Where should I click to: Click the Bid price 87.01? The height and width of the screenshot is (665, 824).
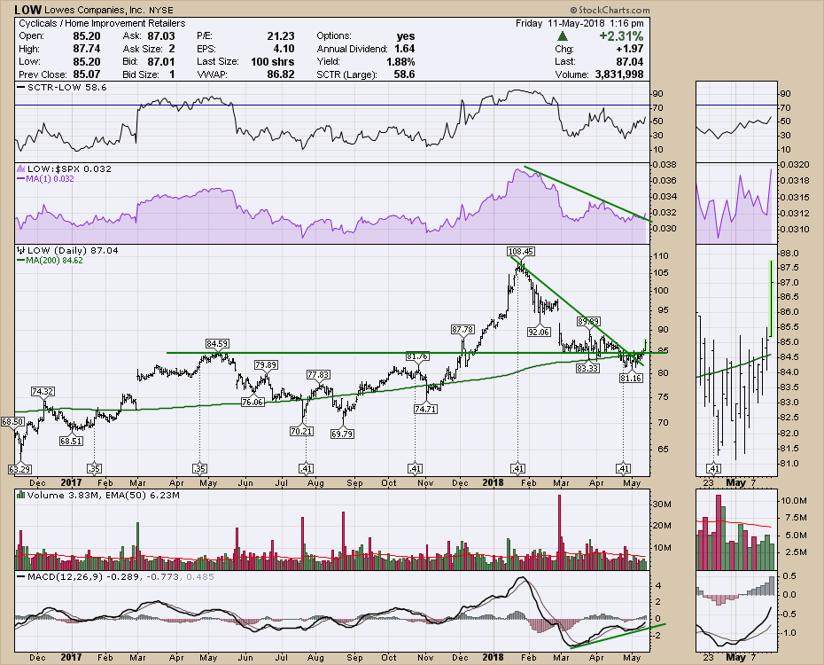(160, 61)
